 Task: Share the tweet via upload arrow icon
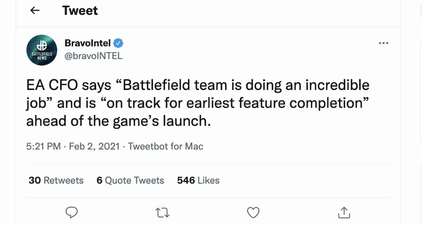click(344, 212)
